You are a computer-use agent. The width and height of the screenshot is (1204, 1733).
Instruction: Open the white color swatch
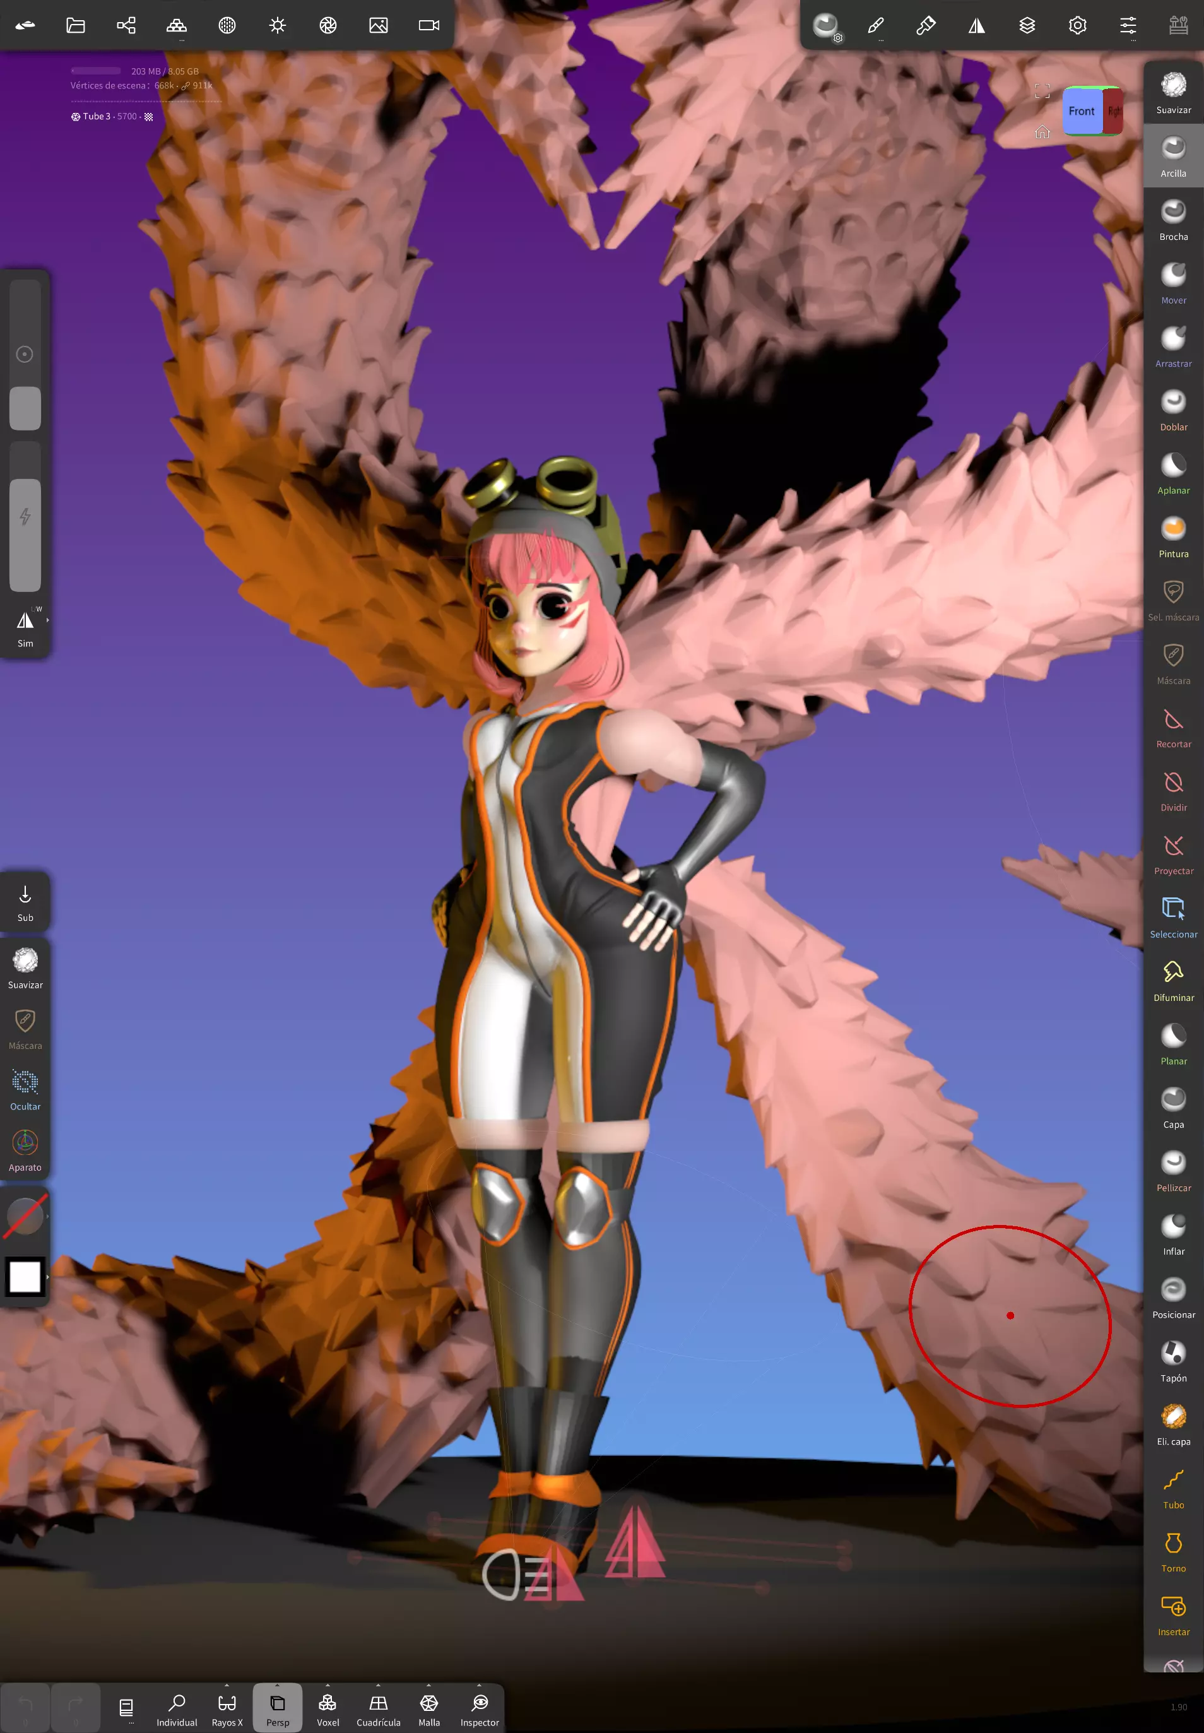25,1277
